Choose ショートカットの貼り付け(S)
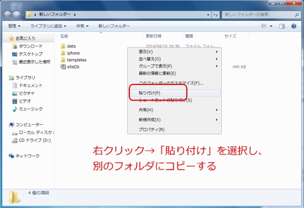This screenshot has height=208, width=304. click(174, 100)
